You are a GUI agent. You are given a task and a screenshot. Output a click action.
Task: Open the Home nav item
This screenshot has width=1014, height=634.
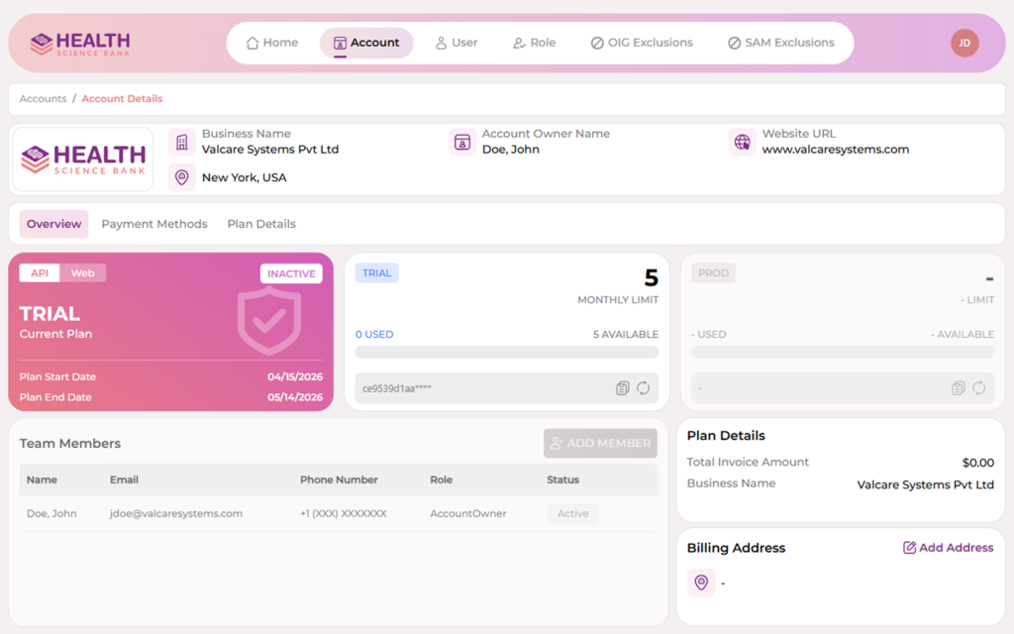[272, 43]
